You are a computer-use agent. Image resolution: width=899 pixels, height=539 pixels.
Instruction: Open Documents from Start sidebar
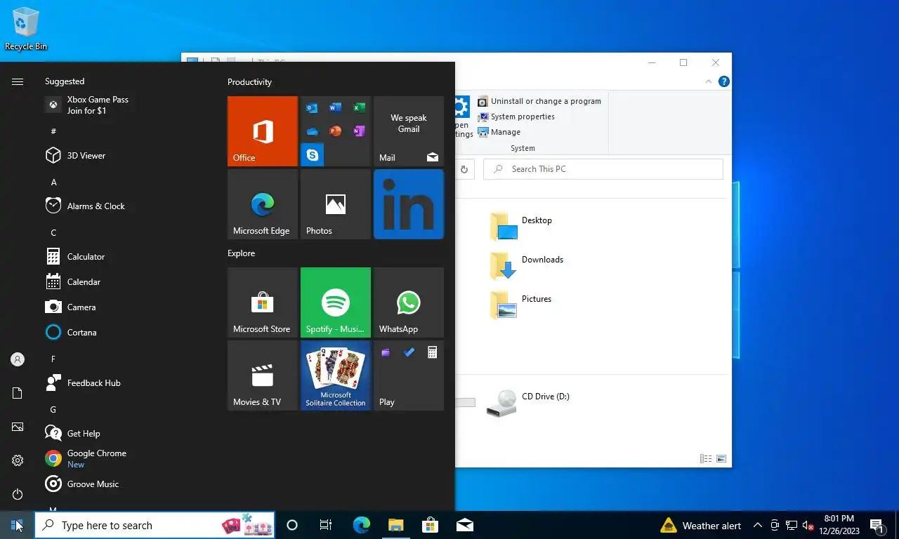point(18,393)
